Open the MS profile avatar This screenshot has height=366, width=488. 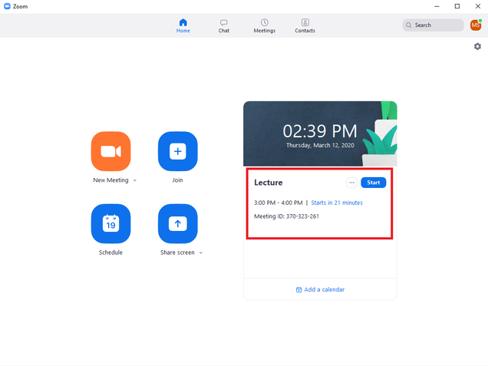476,25
